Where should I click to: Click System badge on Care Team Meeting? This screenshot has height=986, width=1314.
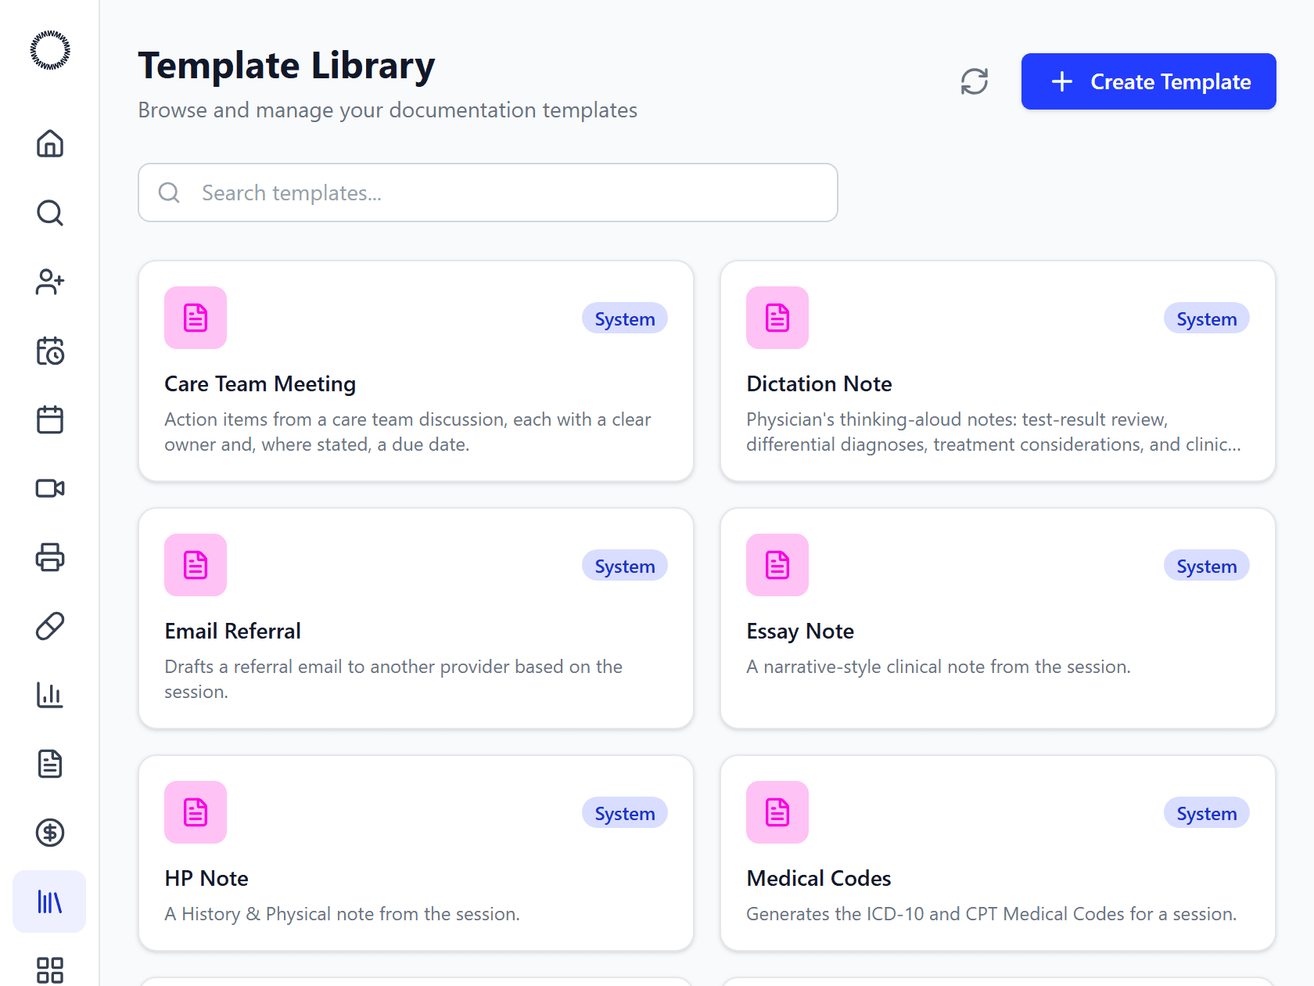625,318
